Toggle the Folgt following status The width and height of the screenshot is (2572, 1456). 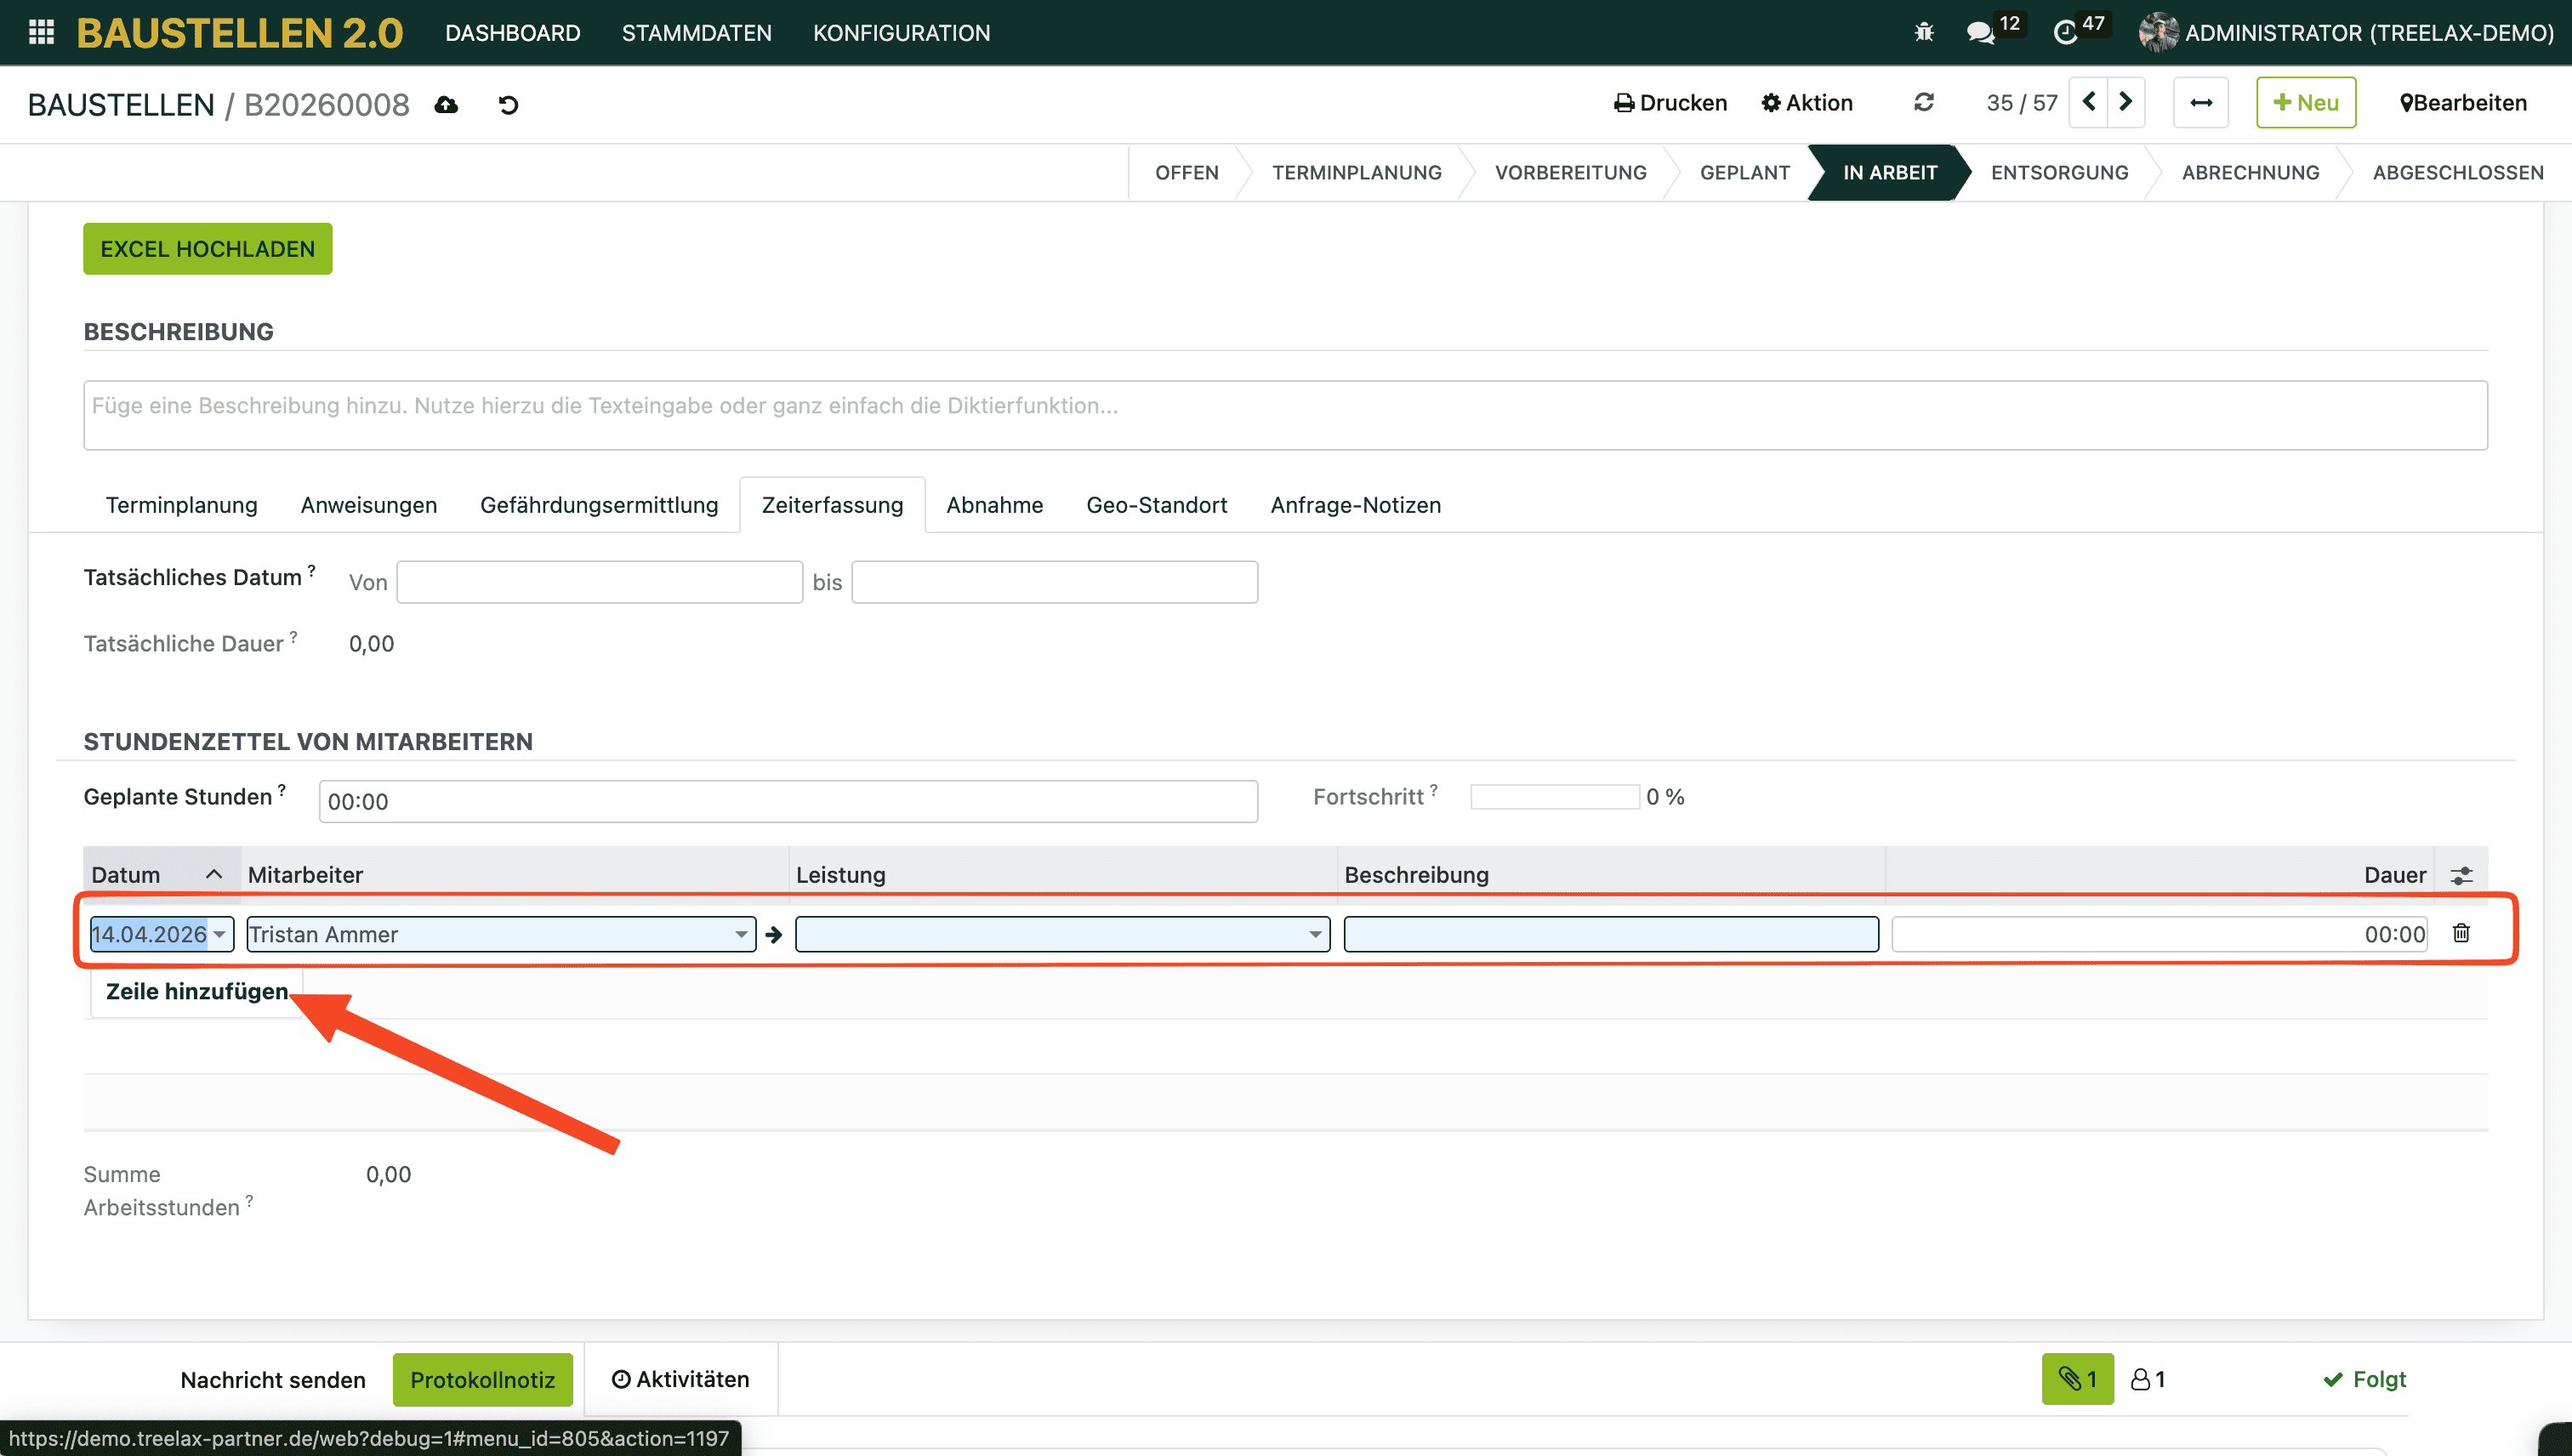coord(2364,1379)
